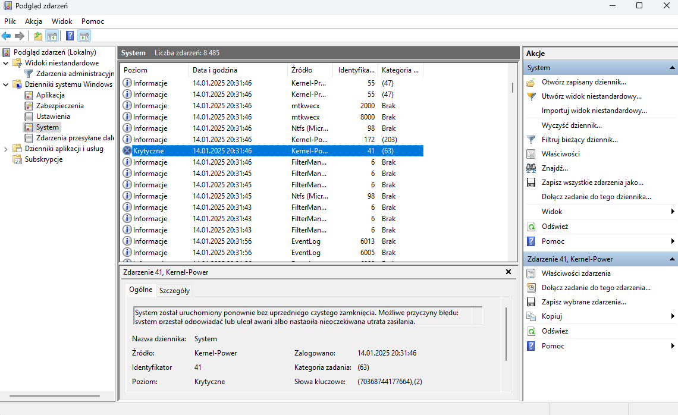Click the Up One Level folder icon
This screenshot has width=678, height=415.
point(38,36)
